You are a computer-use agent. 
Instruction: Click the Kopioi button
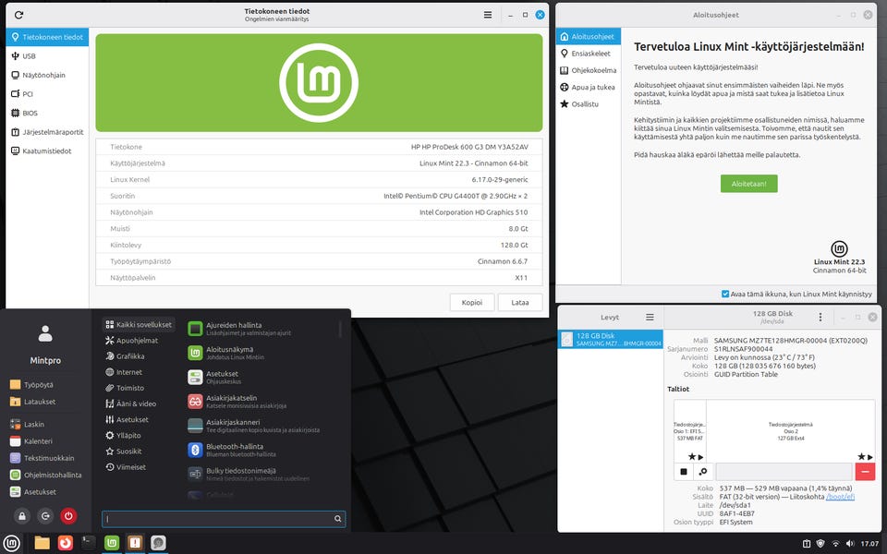coord(472,303)
